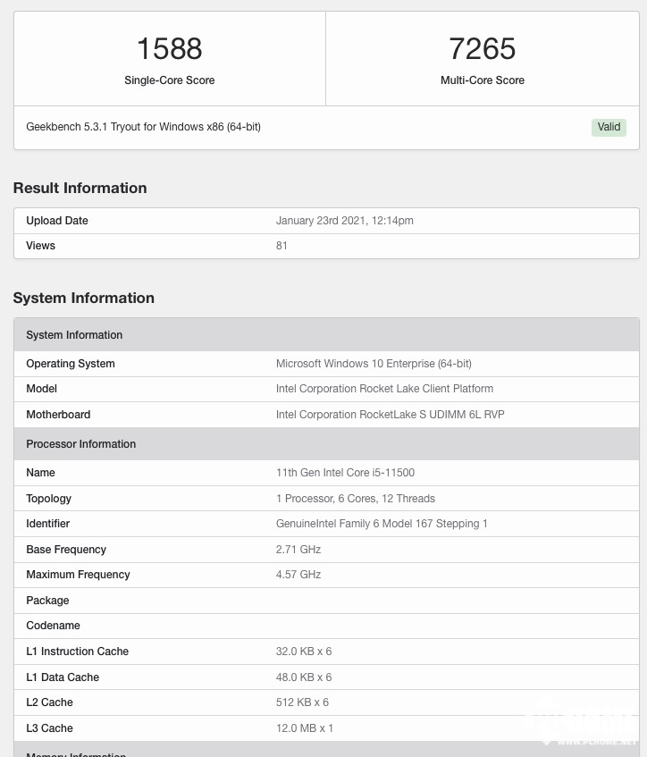Click the 4.57 GHz maximum frequency value
647x757 pixels.
298,575
